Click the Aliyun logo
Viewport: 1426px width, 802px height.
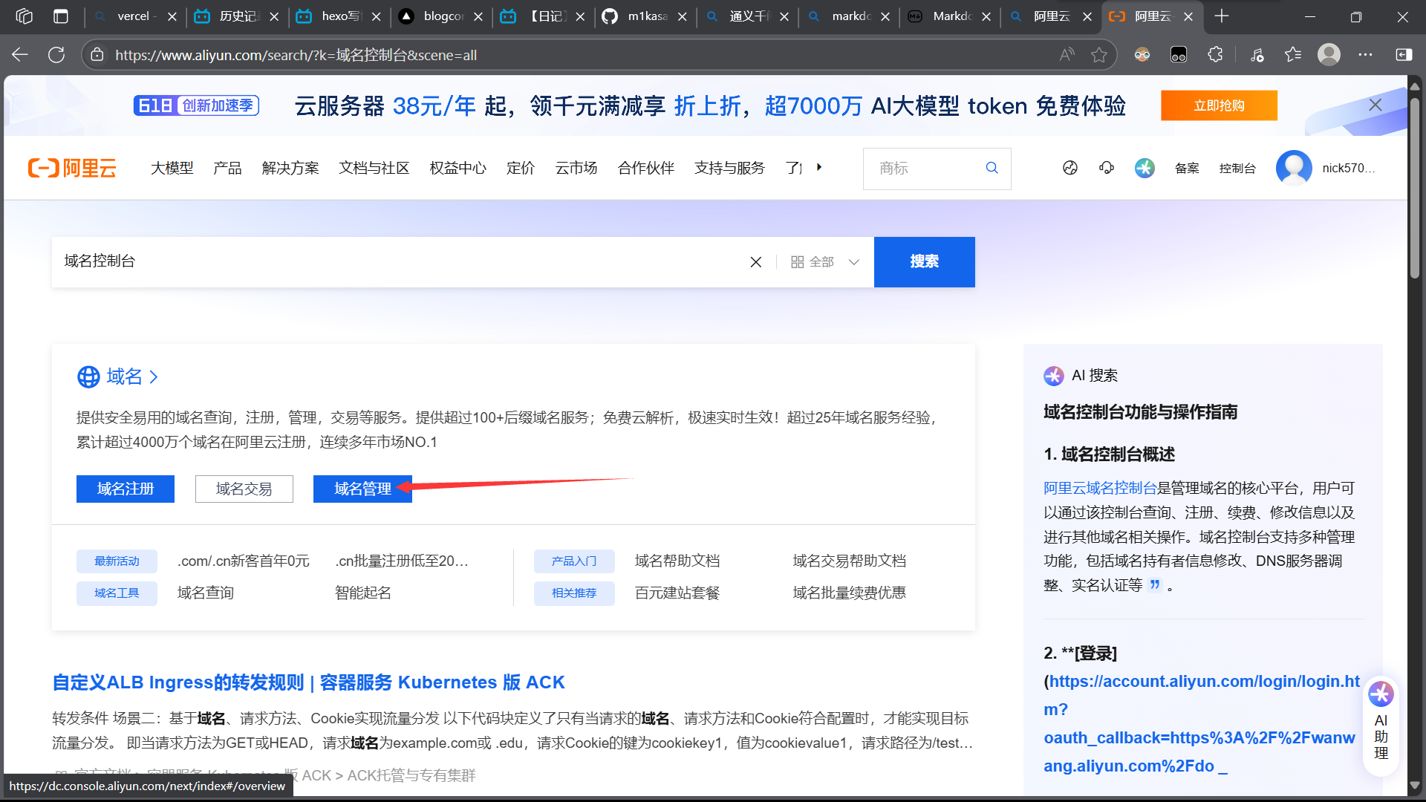[x=72, y=168]
